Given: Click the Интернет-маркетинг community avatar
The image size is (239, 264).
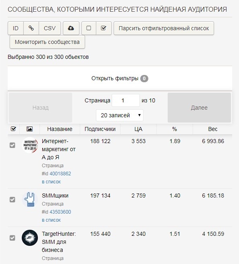Looking at the screenshot, I should 30,145.
